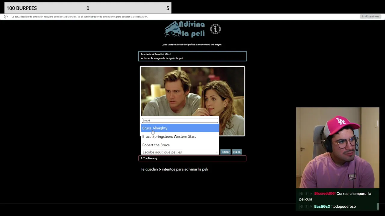Viewport: 385px width, 216px height.
Task: Choose Bruce Springsteen: Western Stars suggestion
Action: point(180,136)
